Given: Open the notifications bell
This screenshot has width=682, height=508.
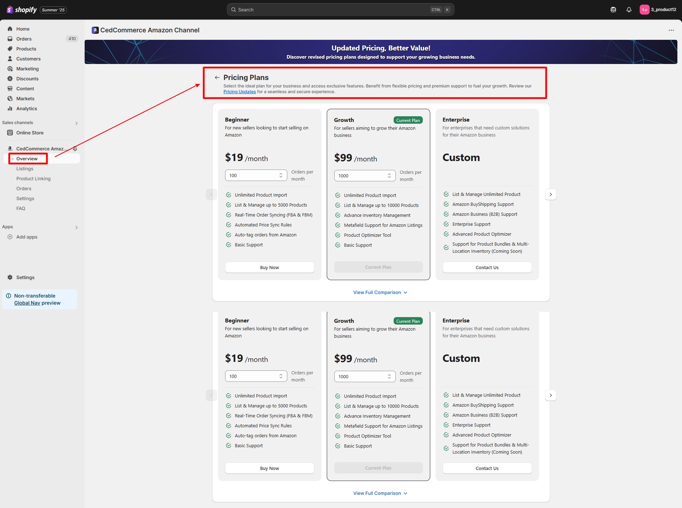Looking at the screenshot, I should pyautogui.click(x=629, y=10).
